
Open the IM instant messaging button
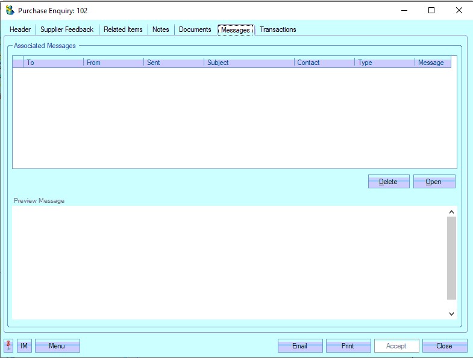click(24, 346)
